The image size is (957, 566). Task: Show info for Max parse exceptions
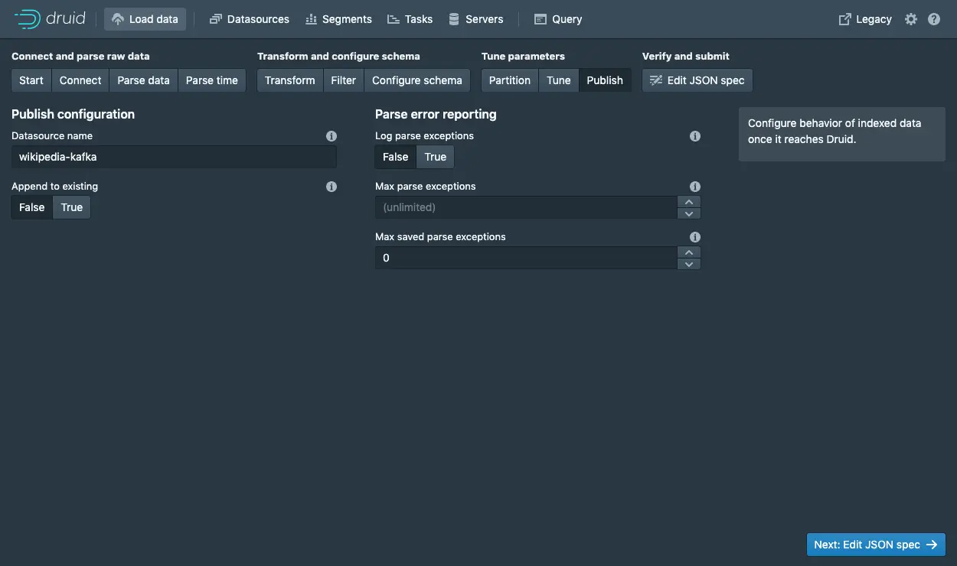[695, 187]
